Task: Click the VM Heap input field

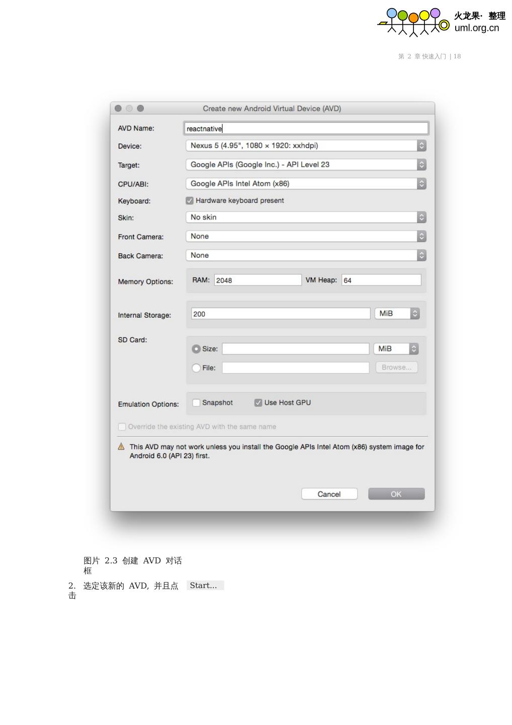Action: pos(381,280)
